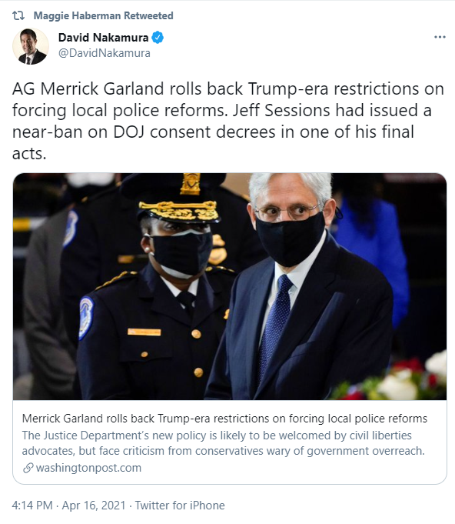Click the retweet icon beside Maggie Haberman
The height and width of the screenshot is (524, 455).
pos(18,15)
